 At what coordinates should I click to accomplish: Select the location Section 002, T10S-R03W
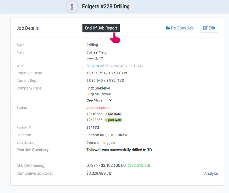pyautogui.click(x=107, y=135)
